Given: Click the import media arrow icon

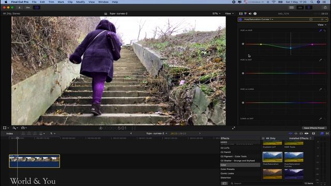Looking at the screenshot, I should pyautogui.click(x=20, y=7).
